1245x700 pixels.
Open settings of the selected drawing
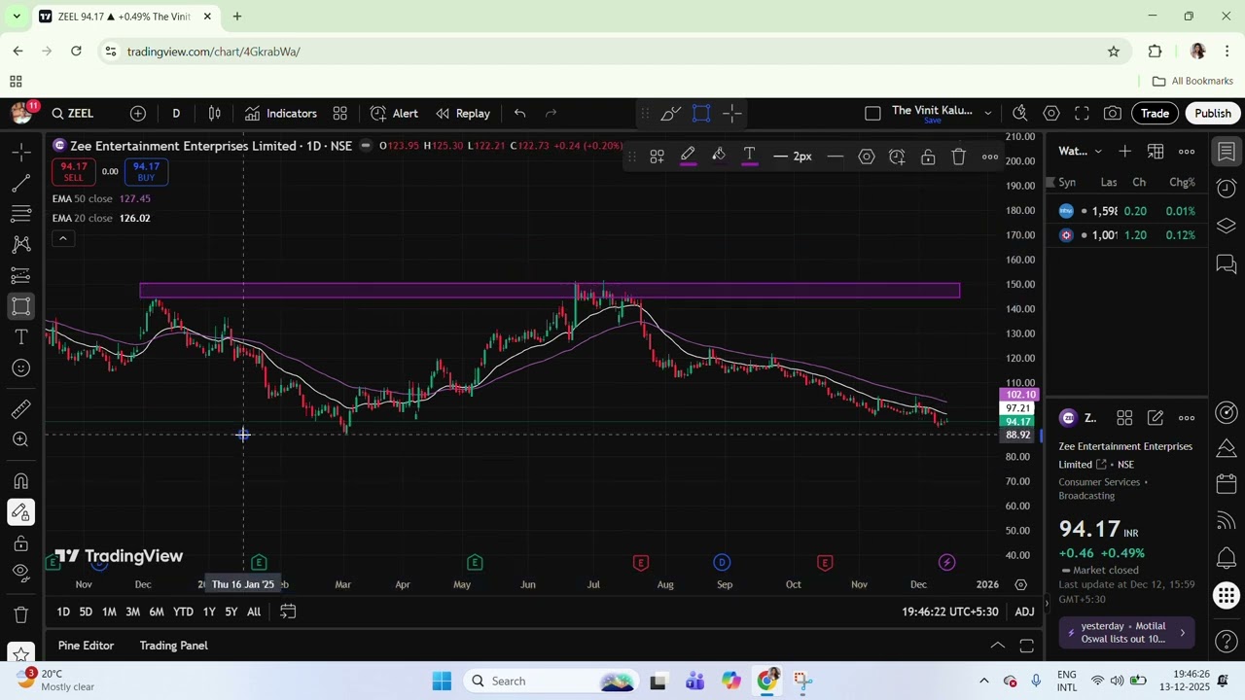867,157
